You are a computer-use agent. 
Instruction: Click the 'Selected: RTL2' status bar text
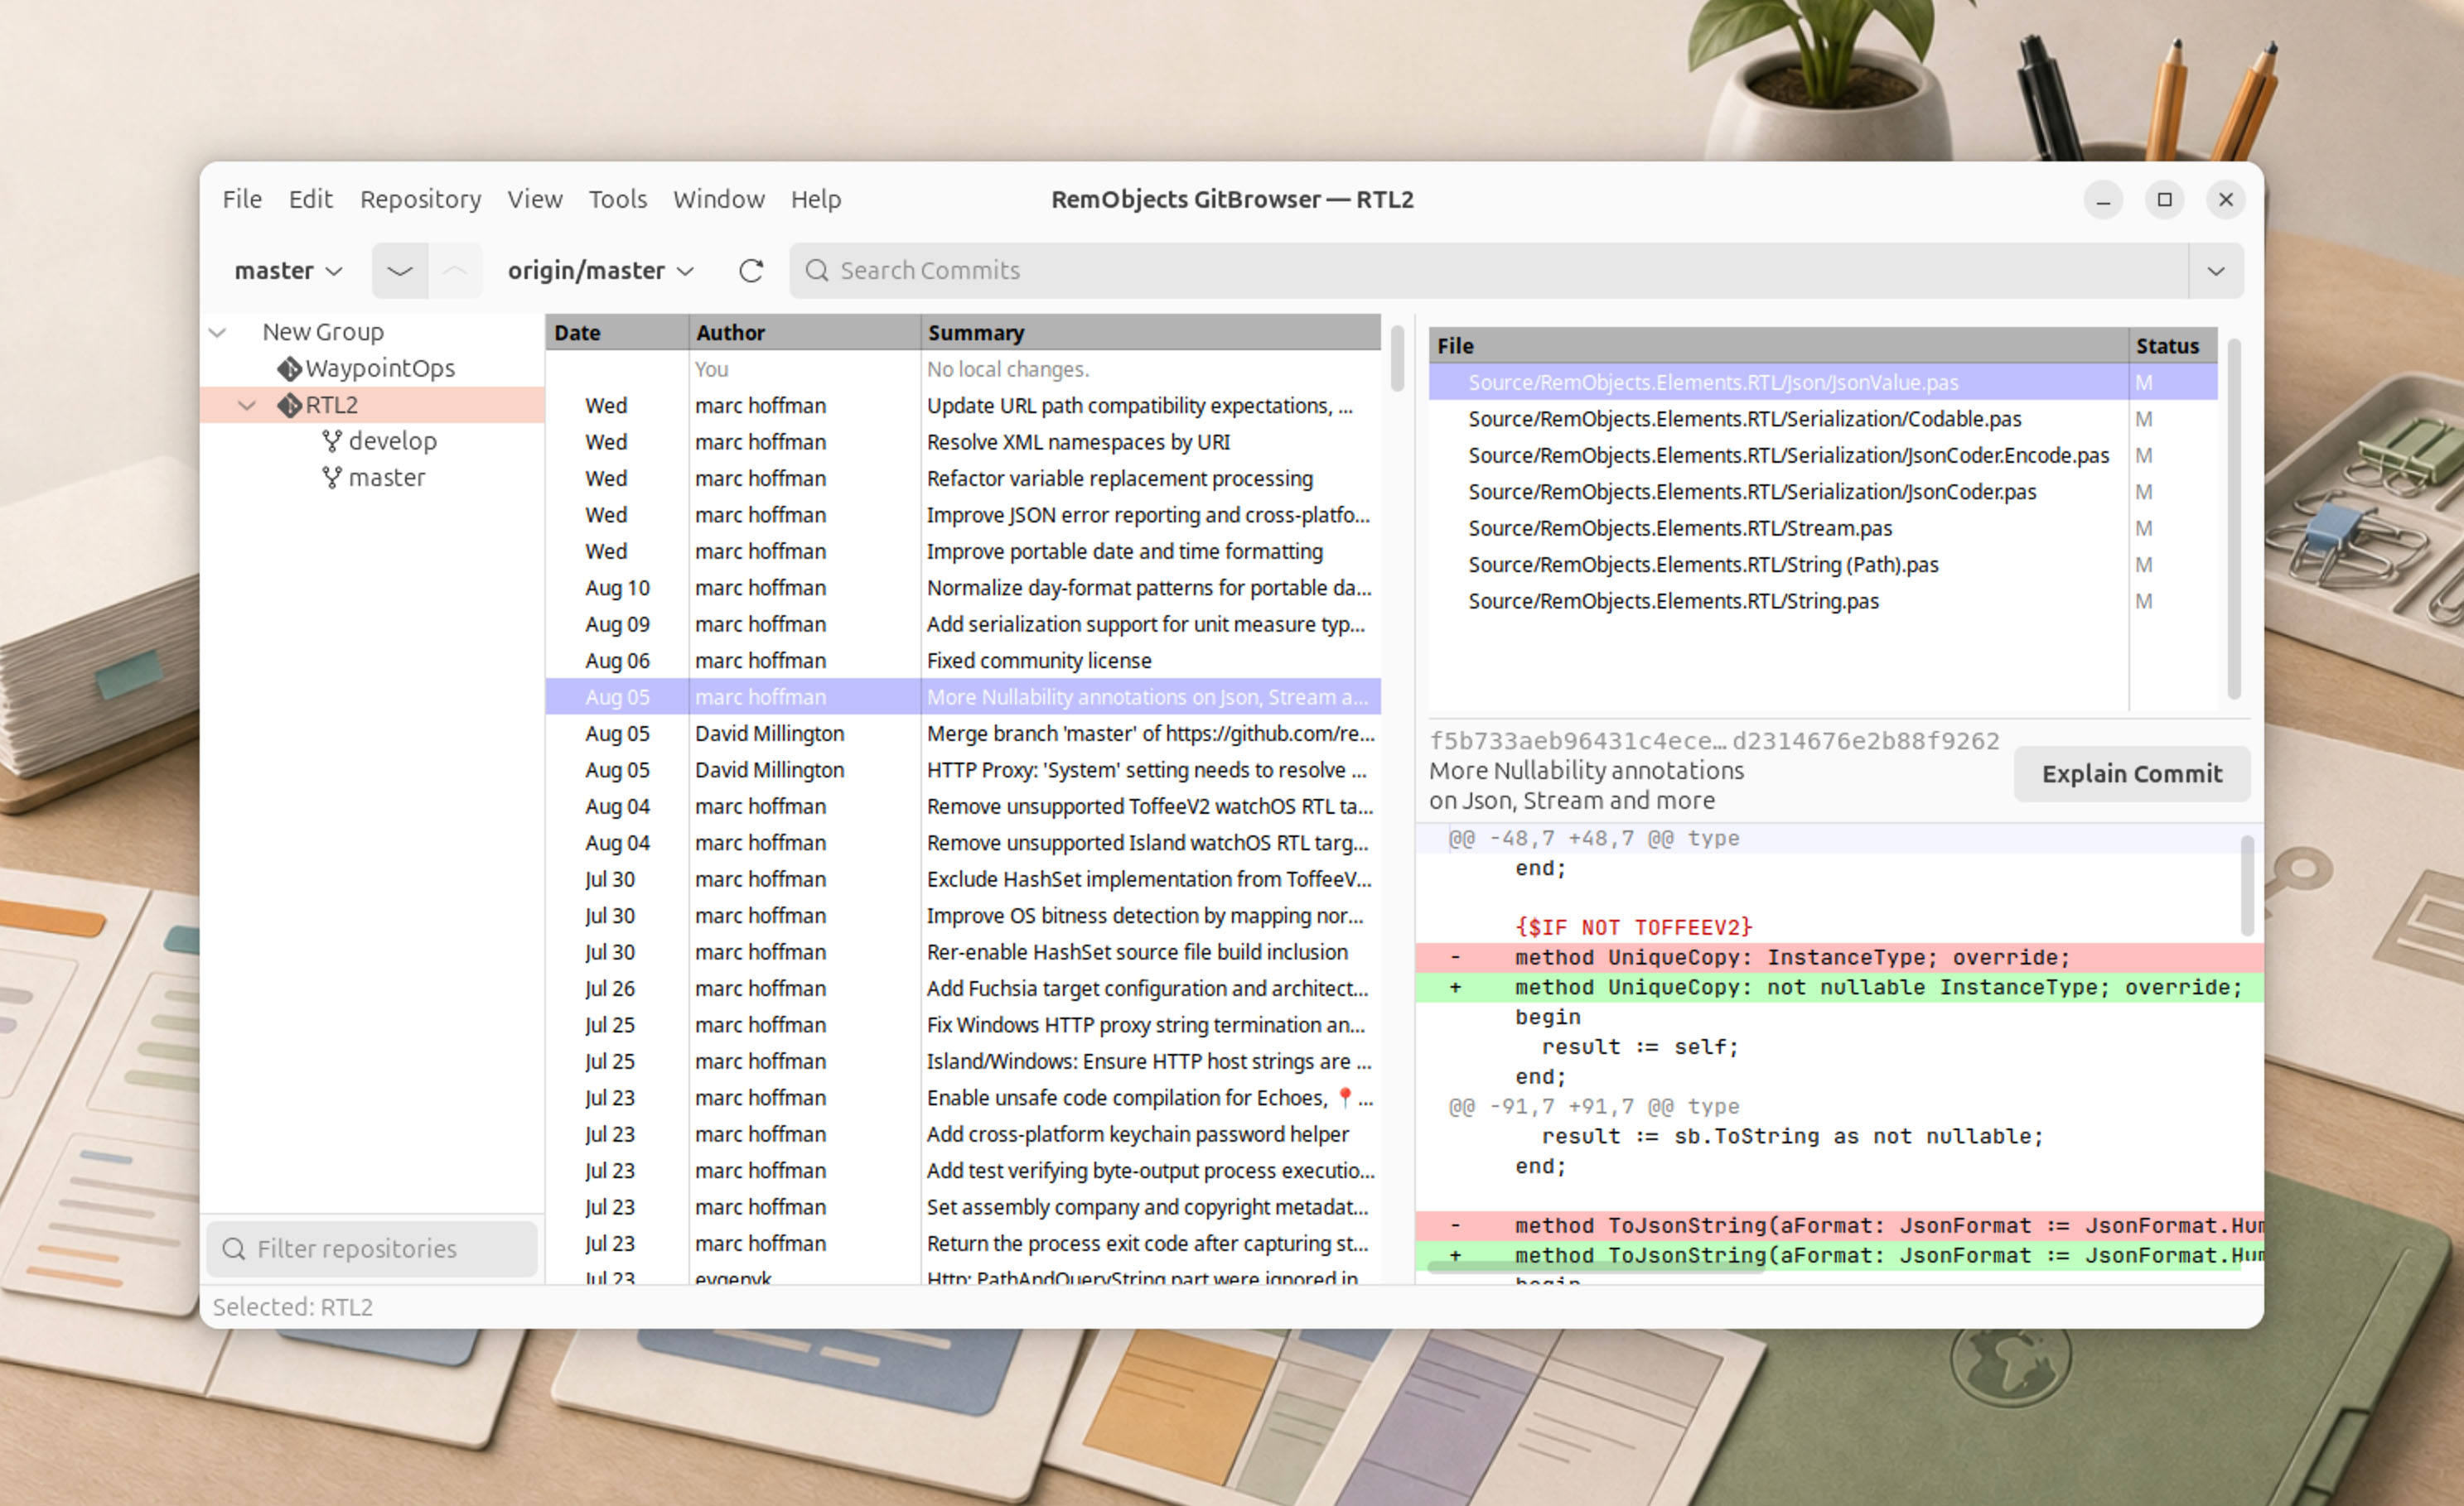tap(293, 1307)
